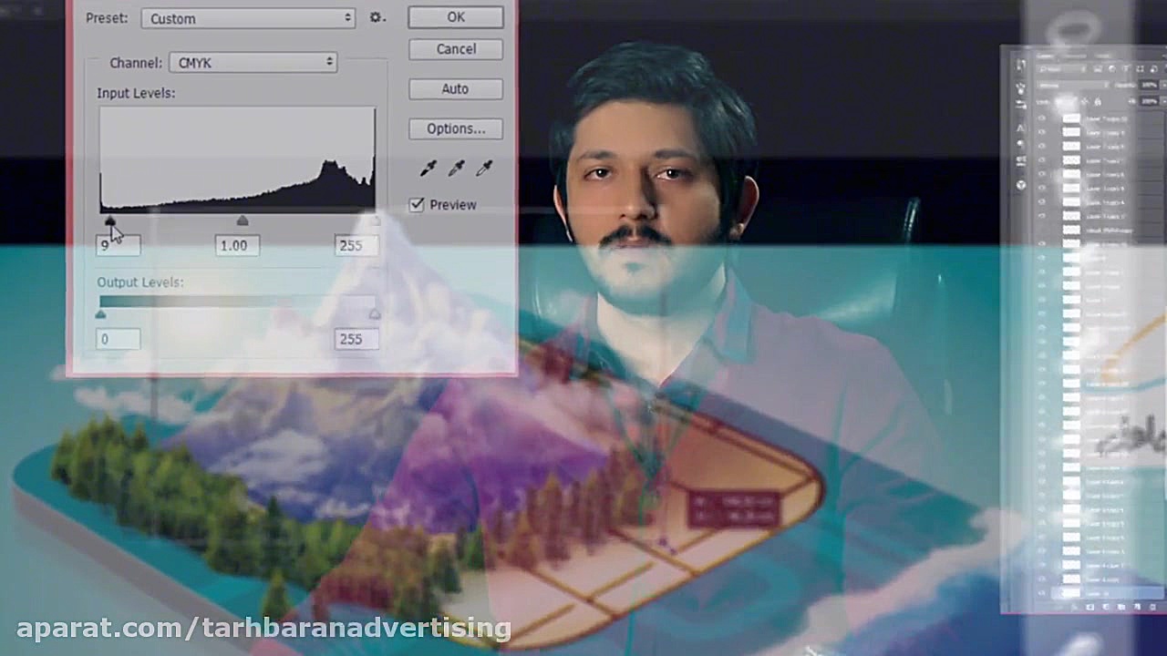
Task: Click the black point eyedropper in Levels
Action: click(x=428, y=168)
